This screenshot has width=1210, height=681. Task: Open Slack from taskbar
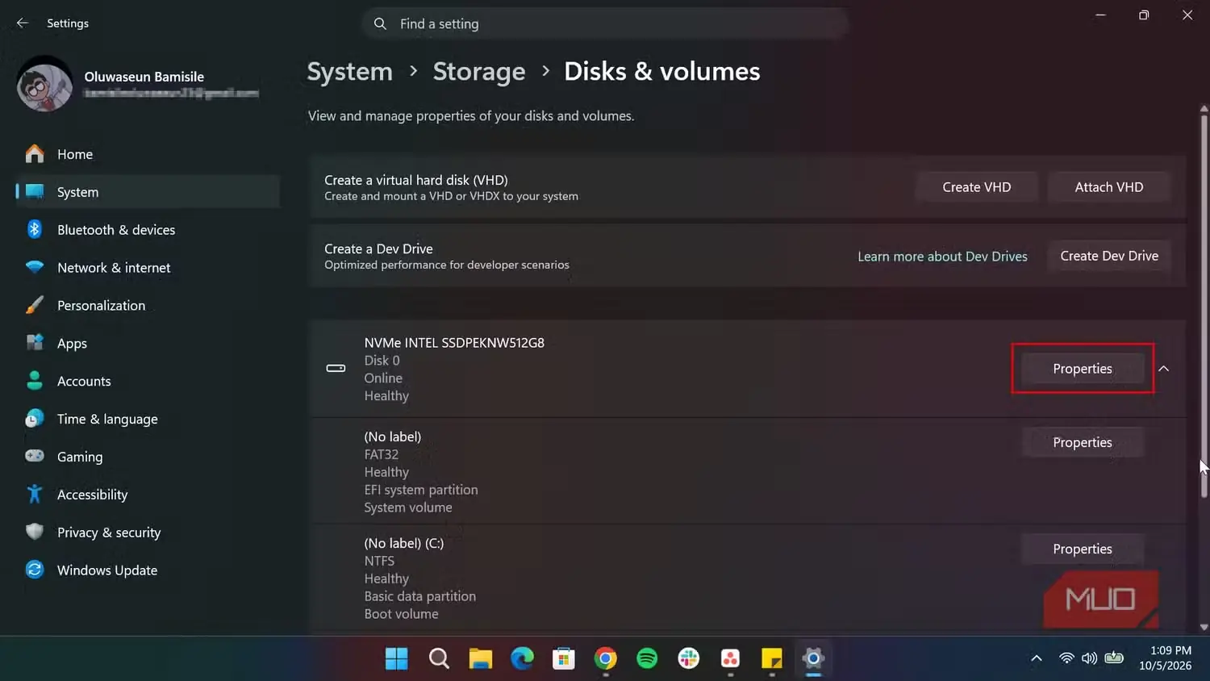689,659
